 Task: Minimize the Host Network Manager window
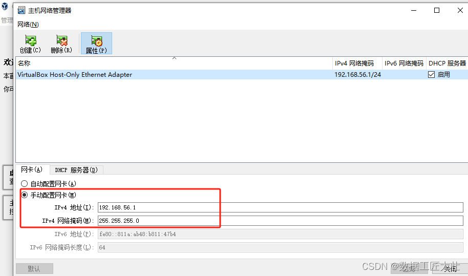414,10
